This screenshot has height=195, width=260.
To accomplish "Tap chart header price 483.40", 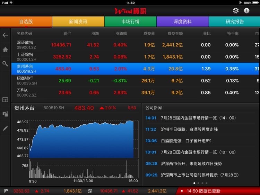I will point(84,108).
